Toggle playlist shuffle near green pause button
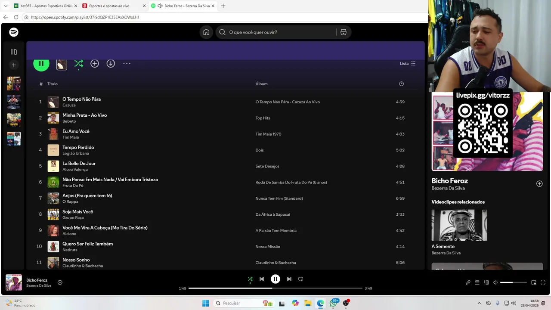Screen dimensions: 551x310 (x=78, y=64)
